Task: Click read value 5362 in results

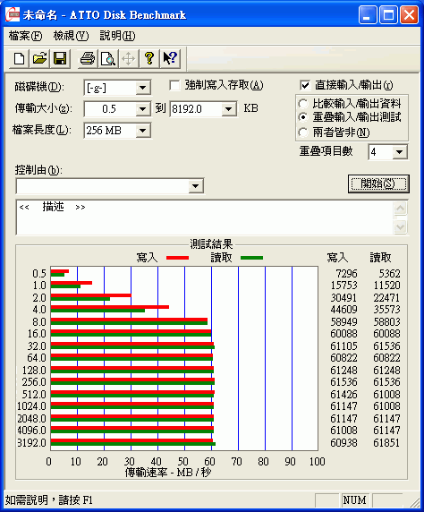Action: [389, 273]
